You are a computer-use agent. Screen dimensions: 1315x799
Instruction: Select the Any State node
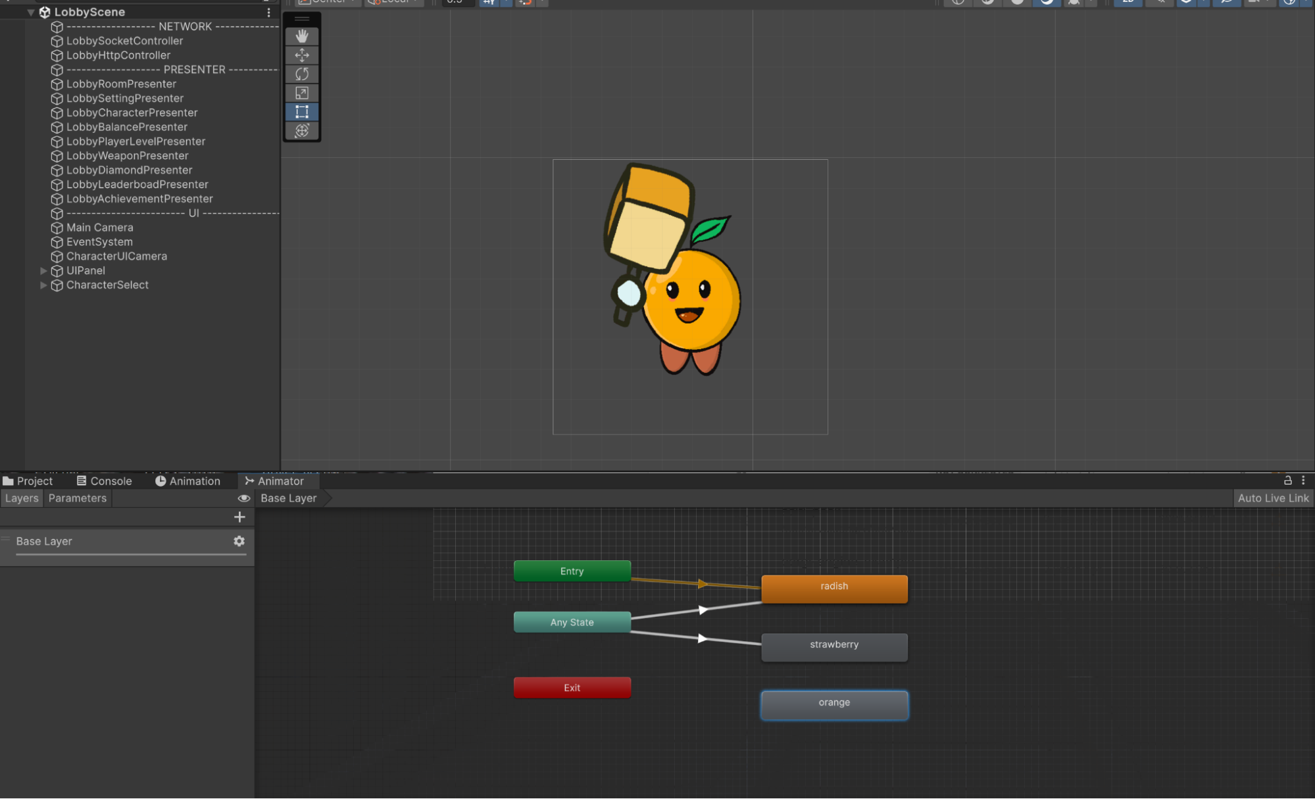[572, 621]
